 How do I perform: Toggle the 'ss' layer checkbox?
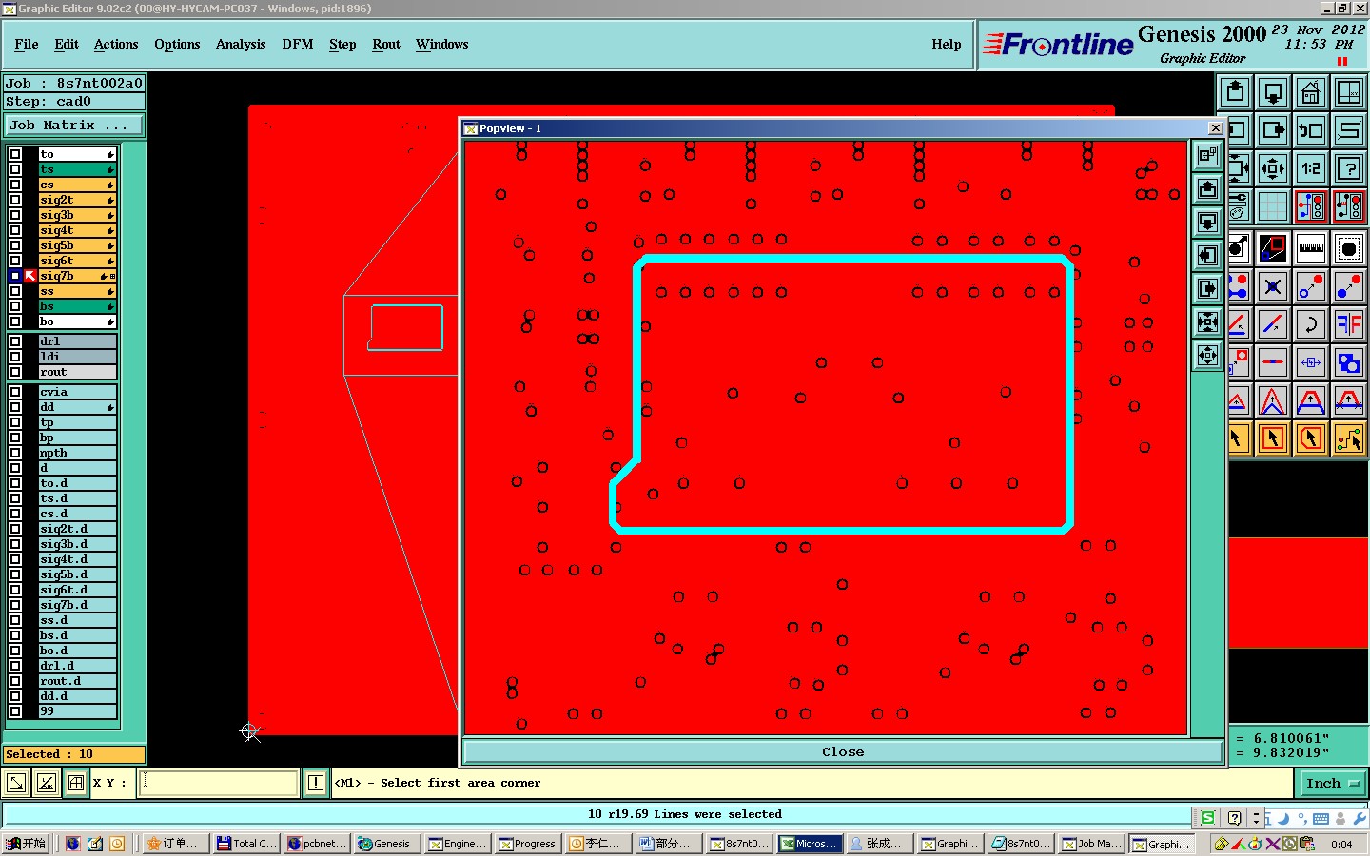click(x=15, y=291)
